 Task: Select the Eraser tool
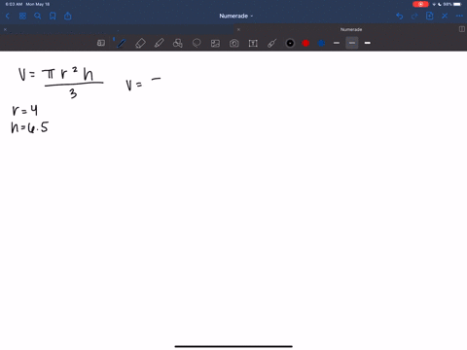(x=140, y=43)
